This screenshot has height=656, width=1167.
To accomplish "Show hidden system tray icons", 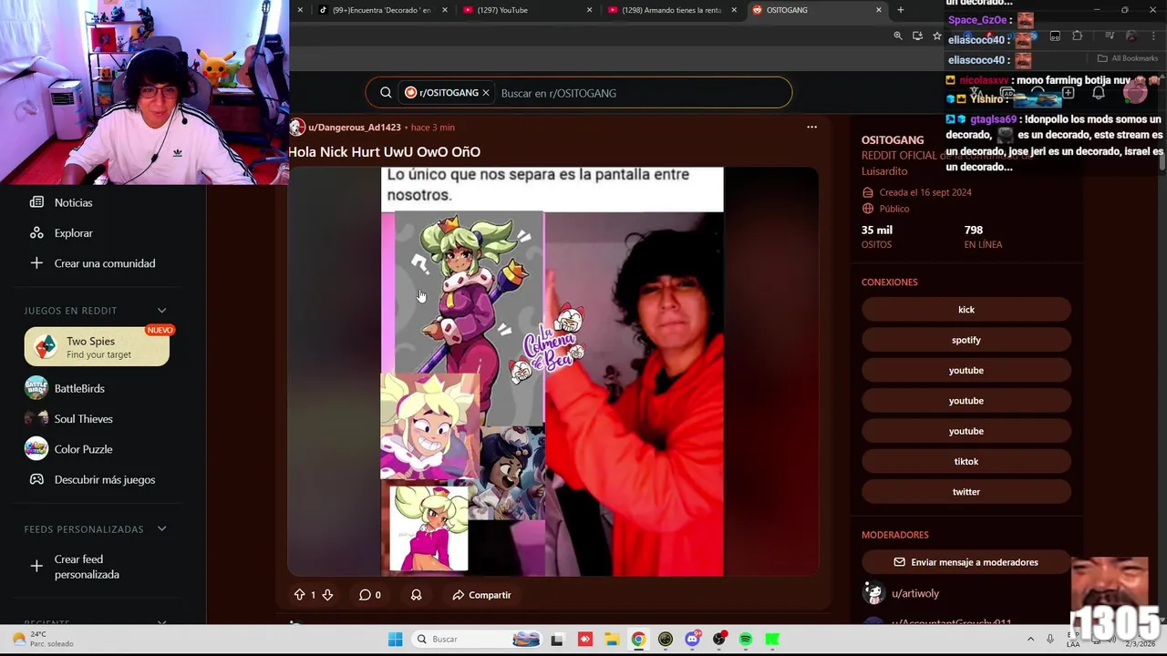I will [1030, 639].
